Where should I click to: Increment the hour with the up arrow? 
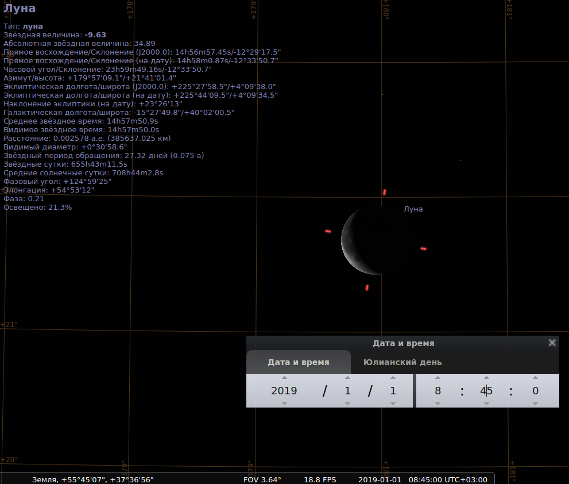click(x=438, y=378)
